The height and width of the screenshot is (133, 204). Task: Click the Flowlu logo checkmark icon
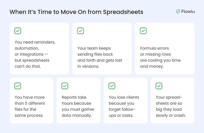point(178,12)
